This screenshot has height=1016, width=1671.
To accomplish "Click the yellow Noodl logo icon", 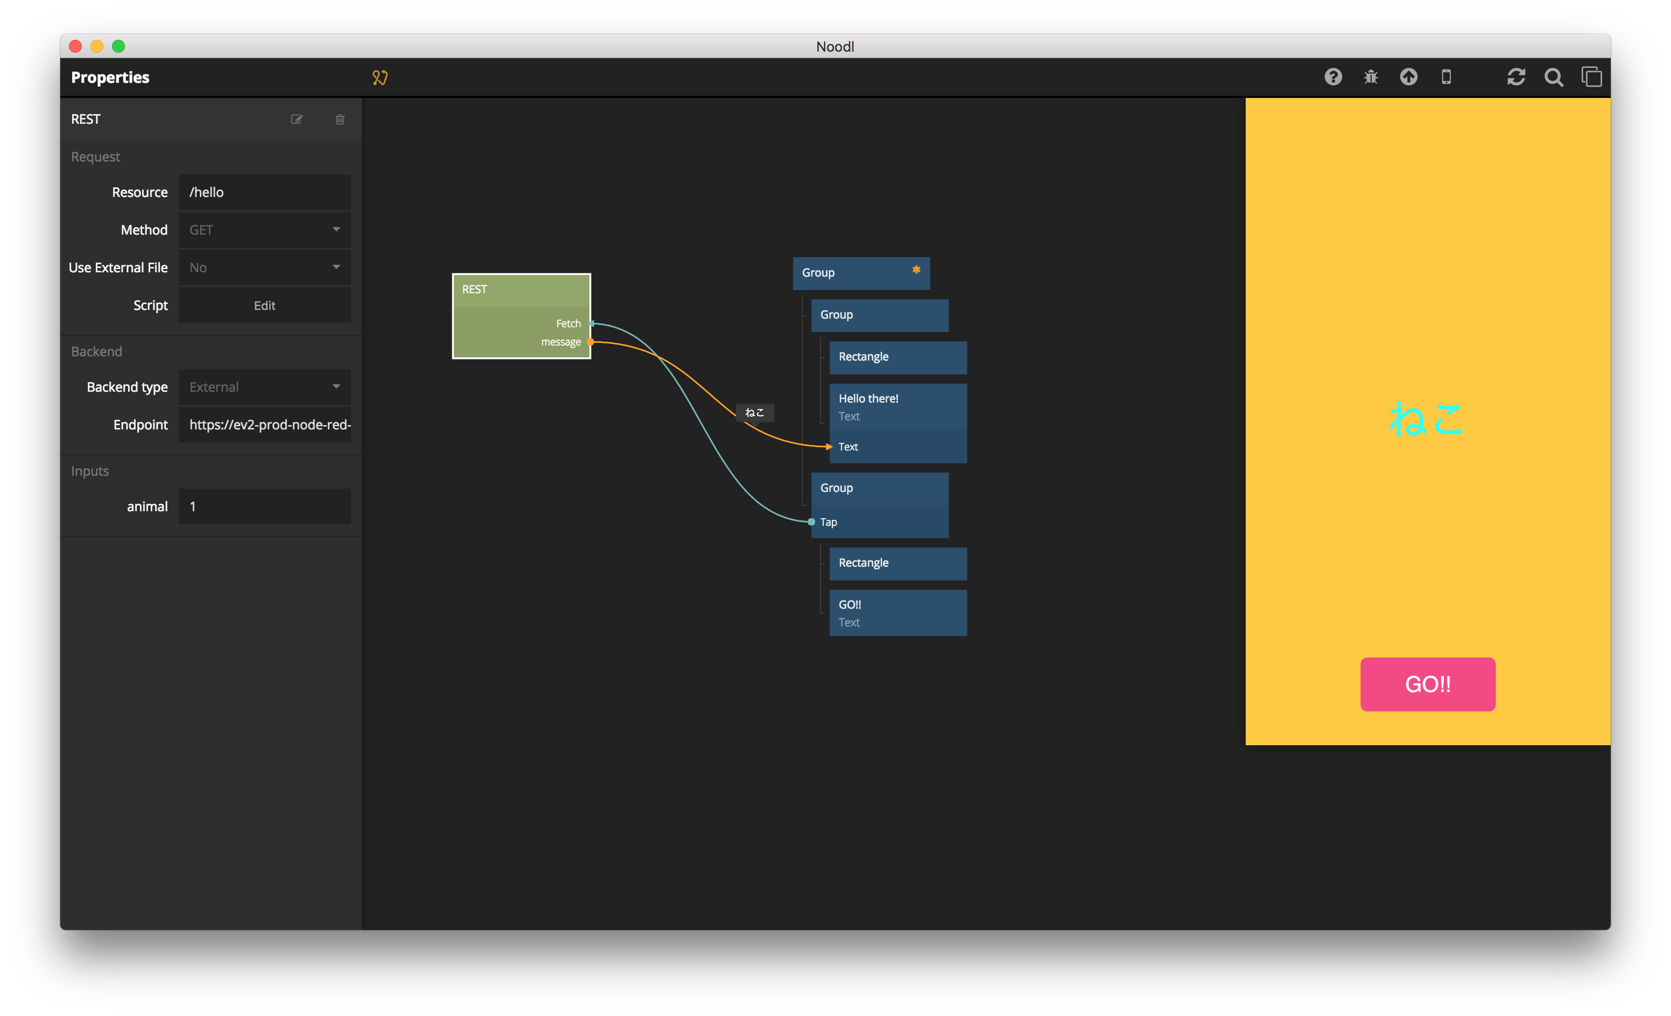I will [x=380, y=77].
